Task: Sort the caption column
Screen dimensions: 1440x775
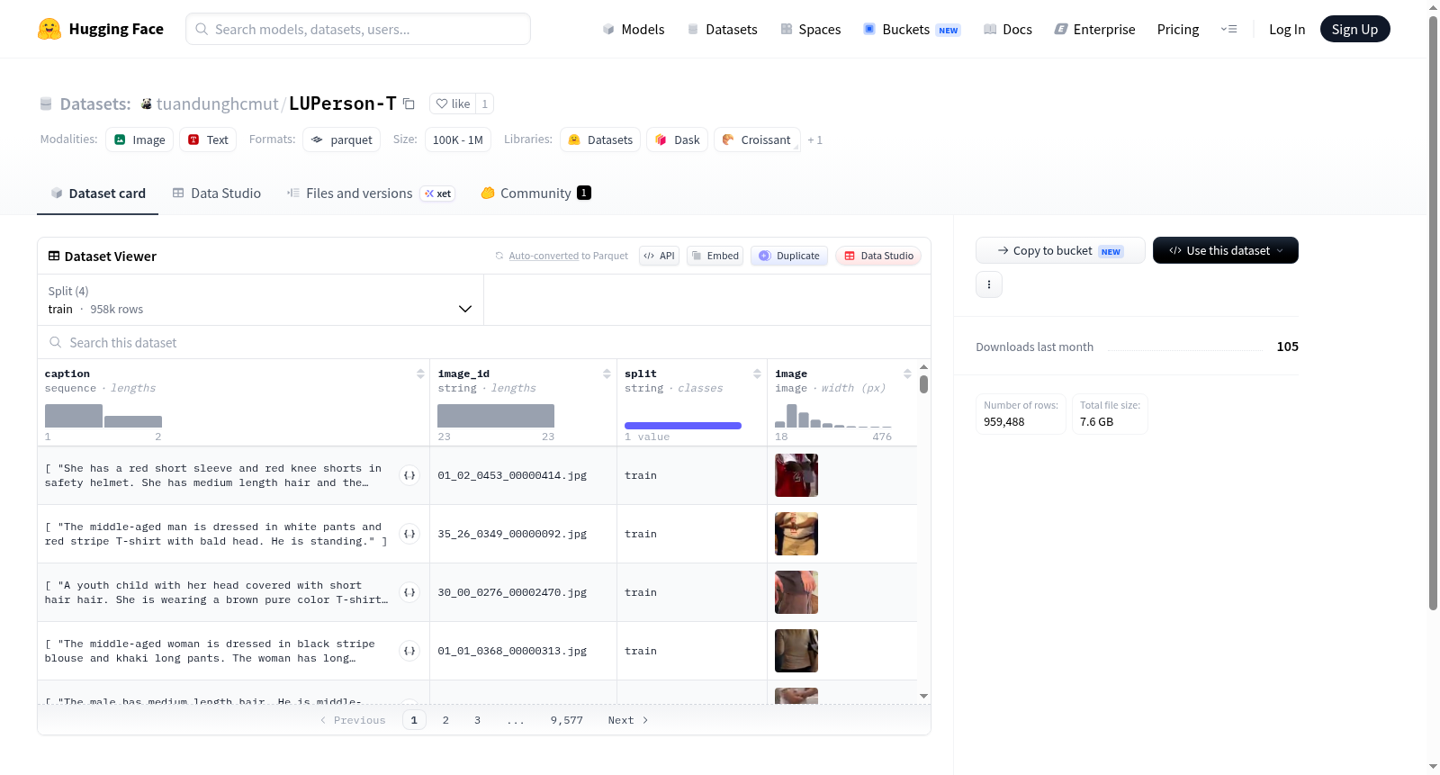Action: 420,374
